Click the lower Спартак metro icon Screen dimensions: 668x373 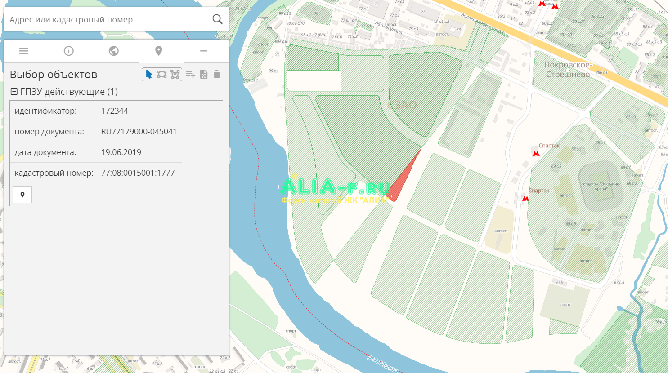click(525, 198)
